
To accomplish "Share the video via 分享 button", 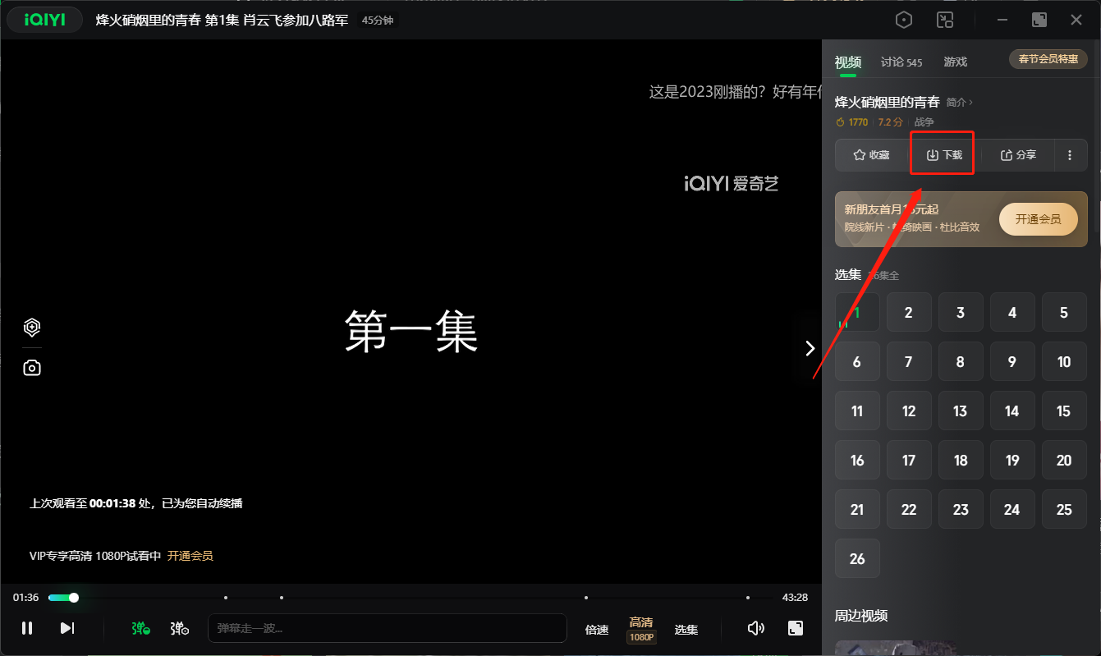I will (x=1018, y=155).
